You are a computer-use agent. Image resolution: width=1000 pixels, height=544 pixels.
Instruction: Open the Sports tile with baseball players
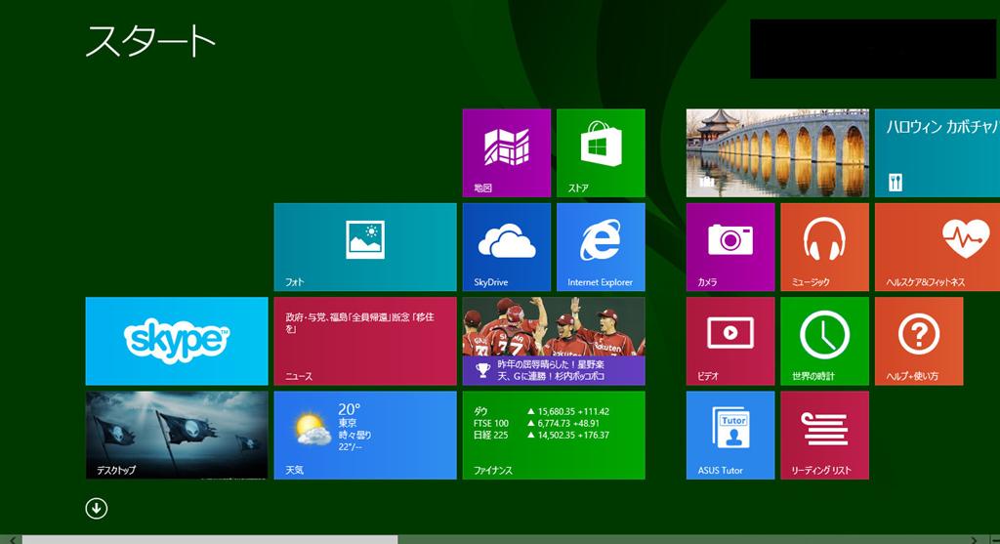[x=554, y=341]
